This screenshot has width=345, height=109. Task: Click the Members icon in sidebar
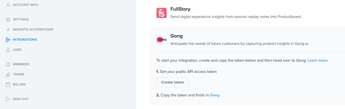tap(8, 64)
